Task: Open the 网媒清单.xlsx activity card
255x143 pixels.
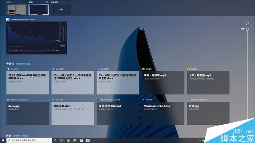Action: coord(73,113)
